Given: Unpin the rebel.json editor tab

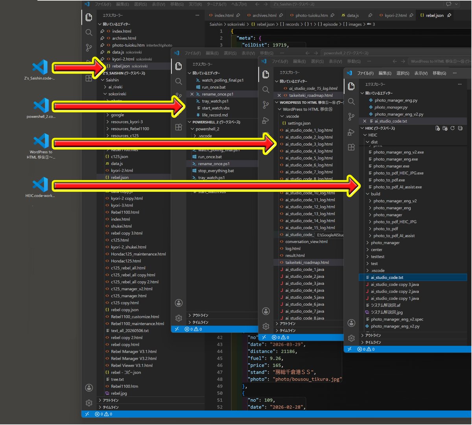Looking at the screenshot, I should click(x=449, y=15).
